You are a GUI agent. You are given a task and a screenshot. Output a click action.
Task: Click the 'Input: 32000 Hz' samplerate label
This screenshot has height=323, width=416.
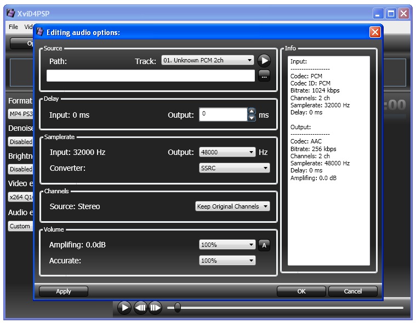point(77,152)
